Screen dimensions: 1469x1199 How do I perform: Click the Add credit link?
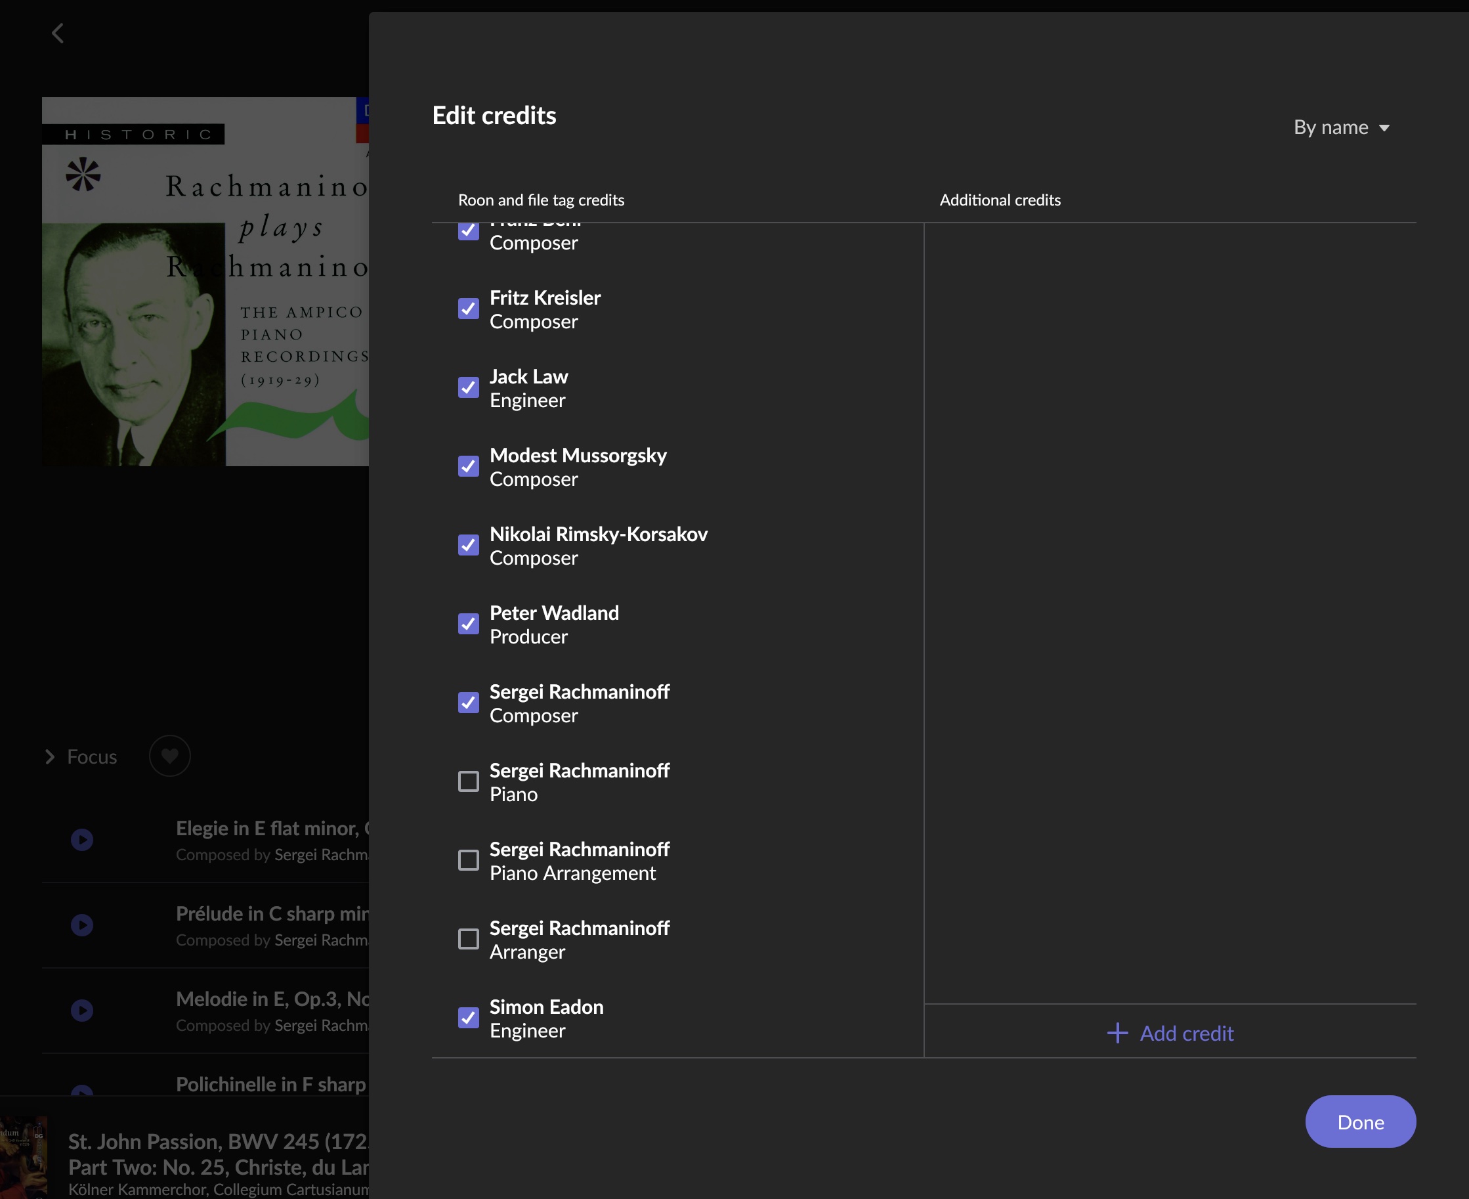coord(1186,1034)
